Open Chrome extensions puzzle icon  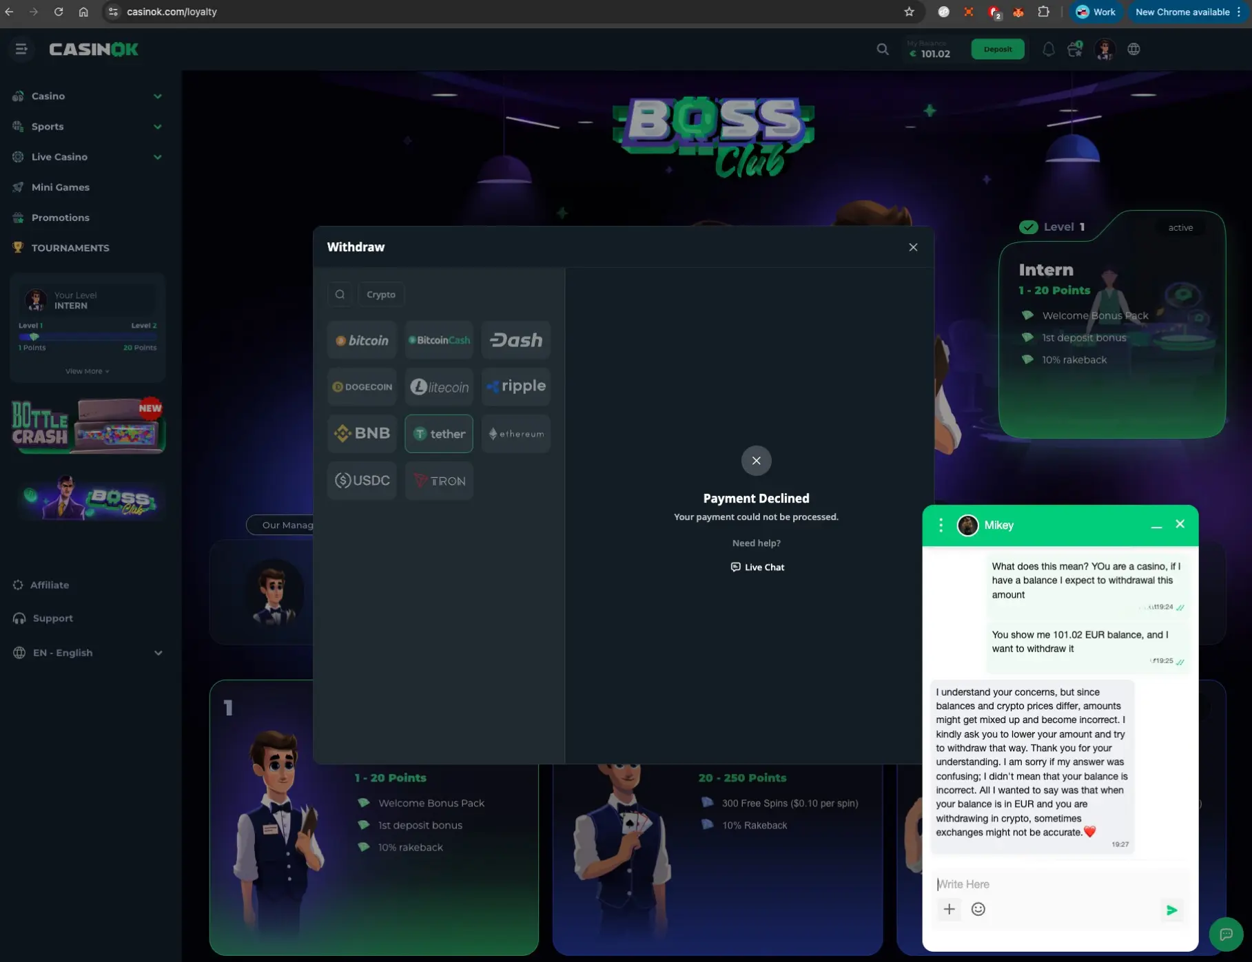coord(1043,12)
